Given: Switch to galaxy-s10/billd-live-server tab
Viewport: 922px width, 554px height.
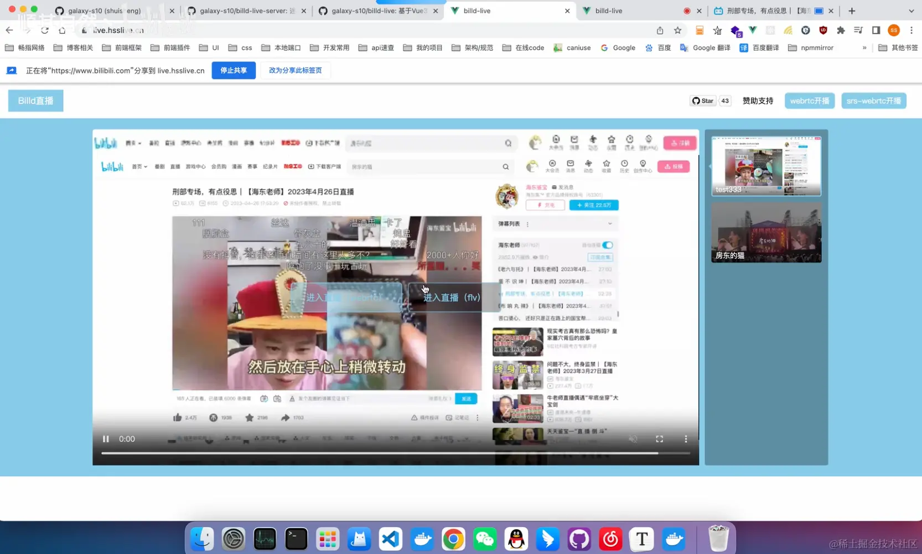Looking at the screenshot, I should 247,11.
